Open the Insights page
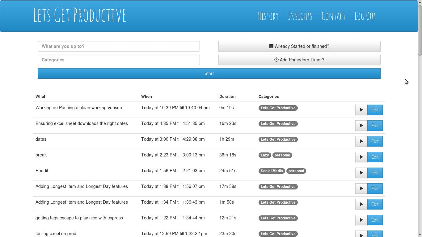The height and width of the screenshot is (237, 422). pyautogui.click(x=300, y=16)
